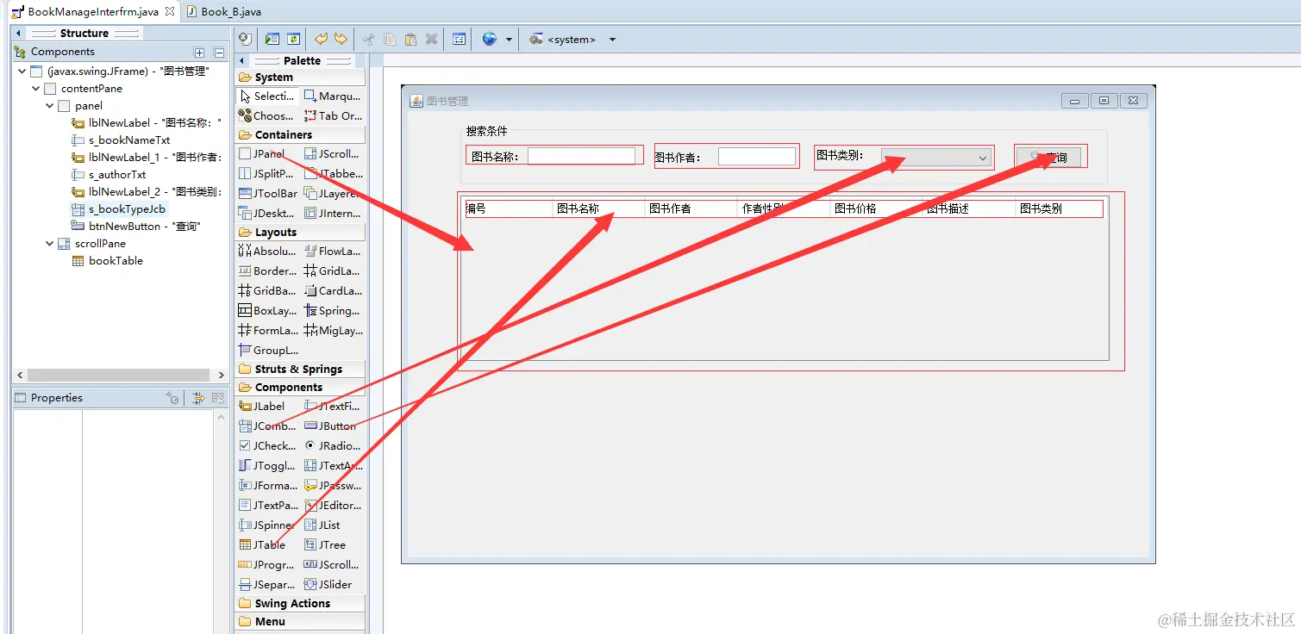Collapse the contentPane tree node
Viewport: 1301px width, 634px height.
(35, 89)
